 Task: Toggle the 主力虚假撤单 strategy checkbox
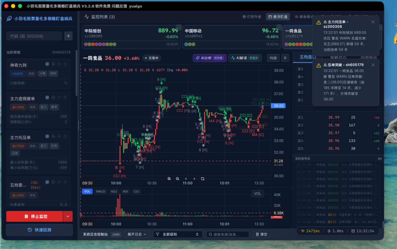47,98
